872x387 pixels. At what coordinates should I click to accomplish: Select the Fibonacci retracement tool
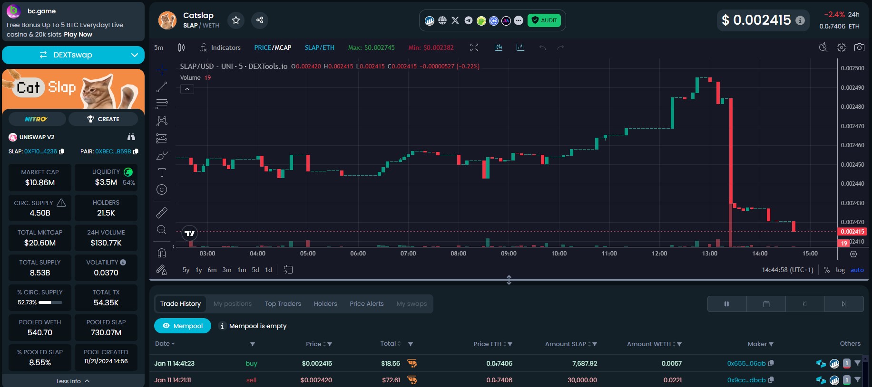[162, 104]
